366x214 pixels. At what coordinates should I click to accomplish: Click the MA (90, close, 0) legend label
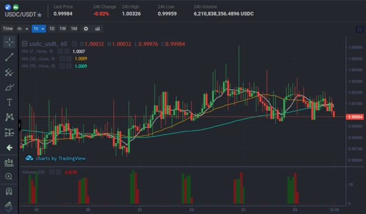click(x=39, y=66)
